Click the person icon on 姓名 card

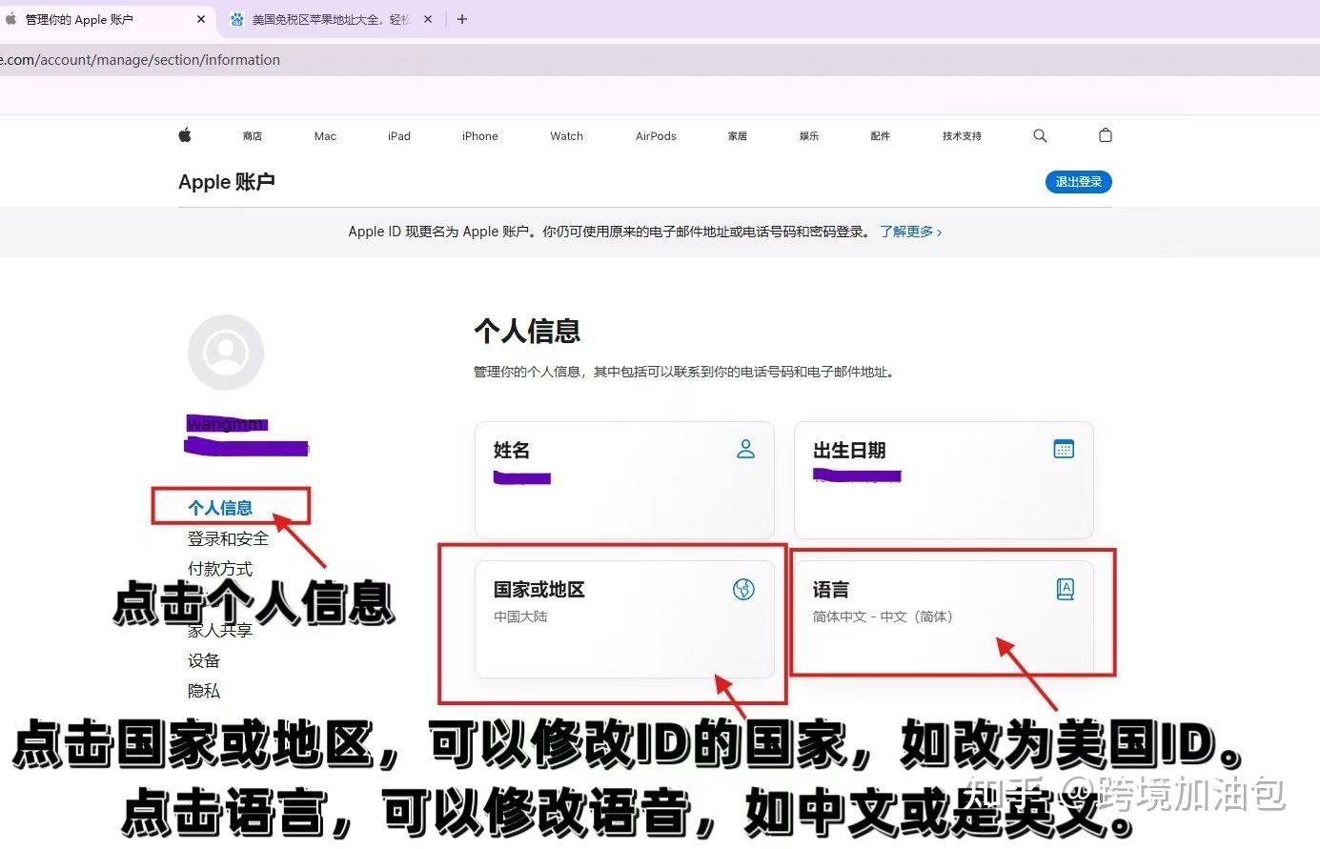pos(745,449)
